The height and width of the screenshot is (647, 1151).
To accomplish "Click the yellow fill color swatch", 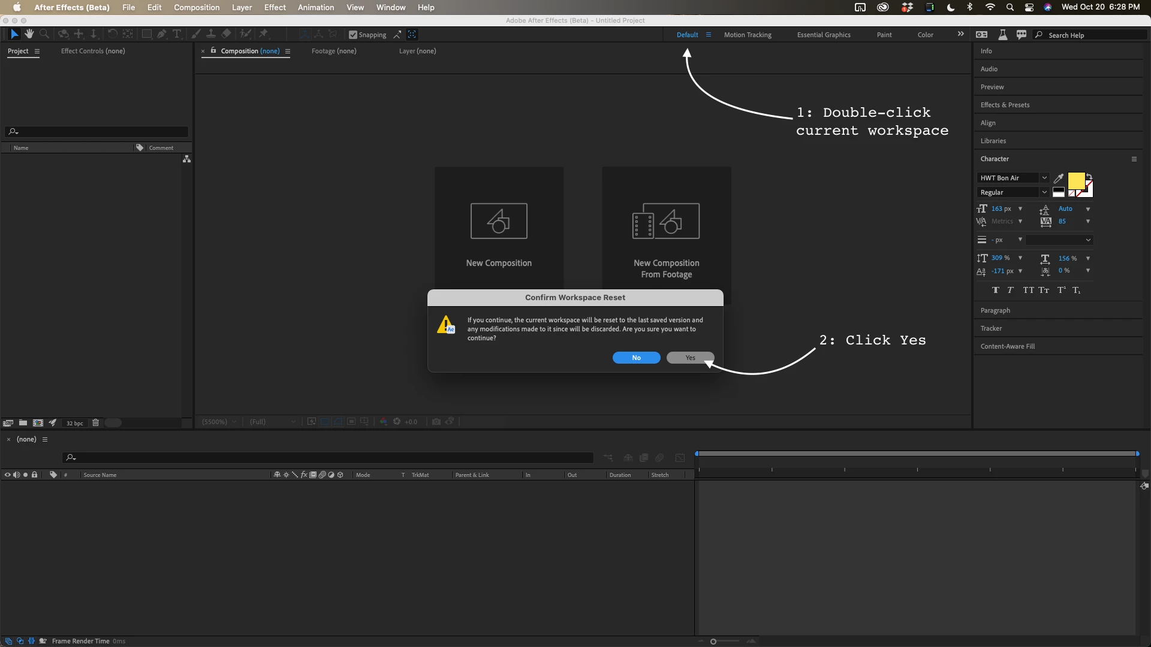I will coord(1076,180).
